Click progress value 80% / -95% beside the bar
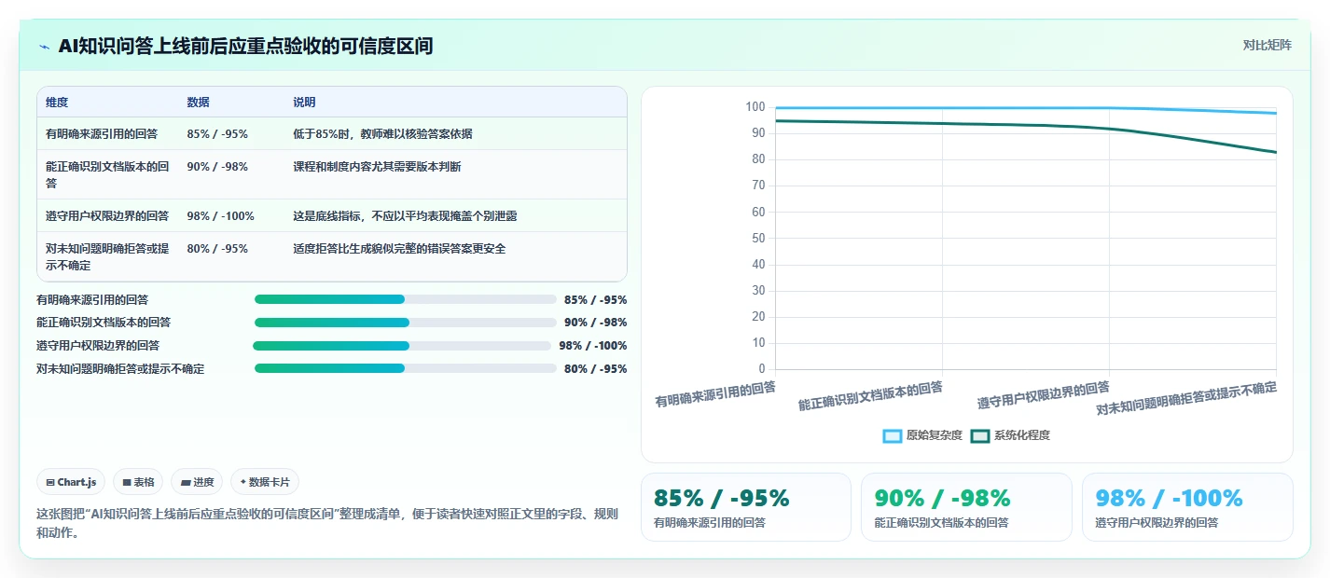The image size is (1330, 578). click(596, 368)
